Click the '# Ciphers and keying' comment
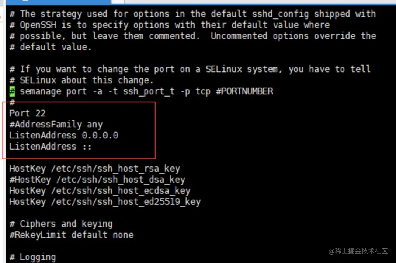This screenshot has height=263, width=396. pyautogui.click(x=61, y=224)
